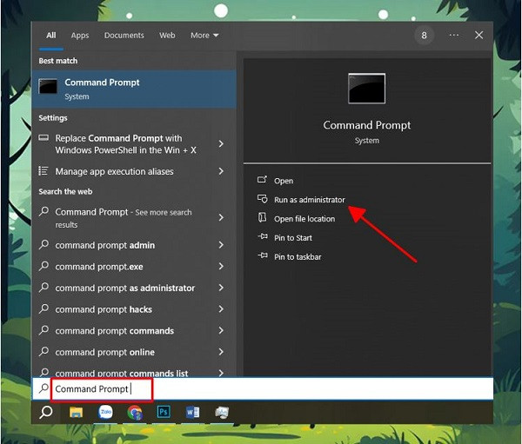Click the search box containing Command Prompt
The width and height of the screenshot is (522, 444).
click(263, 388)
